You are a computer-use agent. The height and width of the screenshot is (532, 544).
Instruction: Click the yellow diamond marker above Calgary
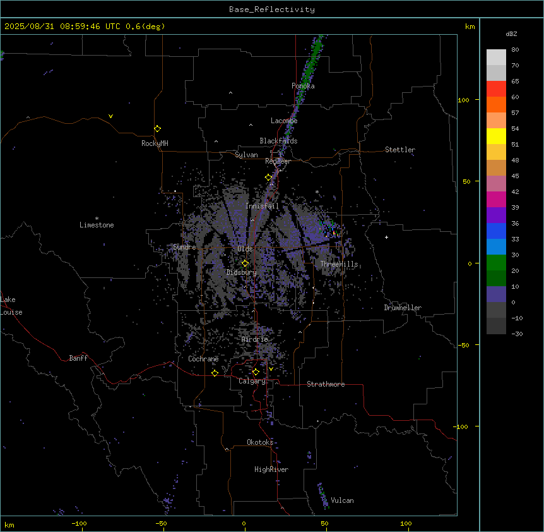(256, 372)
